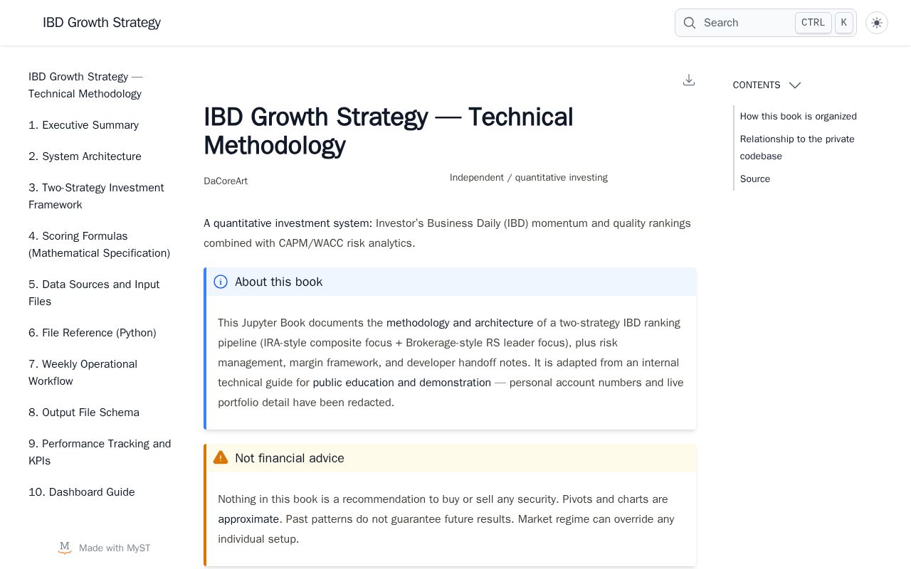Select the Technical Methodology sidebar entry
The width and height of the screenshot is (911, 569).
(85, 85)
